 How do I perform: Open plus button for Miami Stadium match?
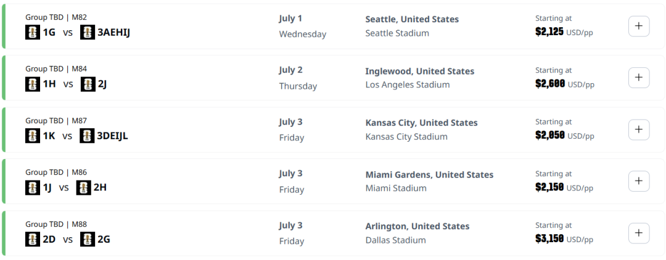pos(638,182)
